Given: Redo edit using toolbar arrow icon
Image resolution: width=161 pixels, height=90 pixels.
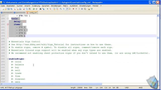Looking at the screenshot, I should click(36, 9).
